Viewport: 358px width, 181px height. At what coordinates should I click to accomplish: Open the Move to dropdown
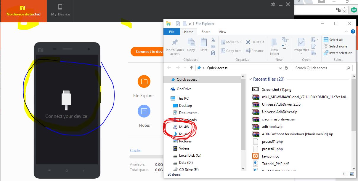tap(231, 42)
